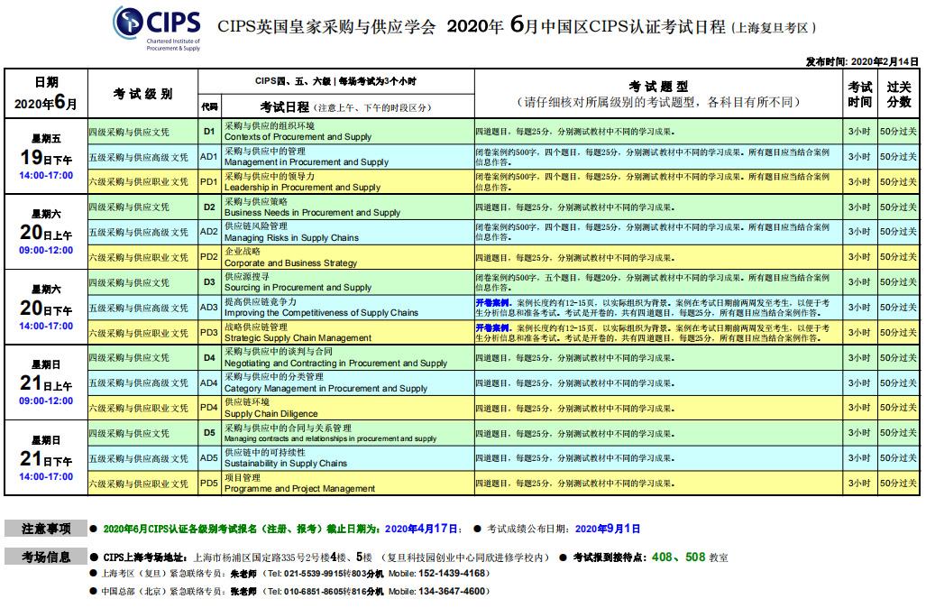Screen dimensions: 926x608
Task: Click the '注意事项' label
Action: pos(46,529)
